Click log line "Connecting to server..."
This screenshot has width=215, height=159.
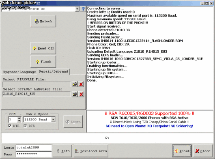click(105, 9)
